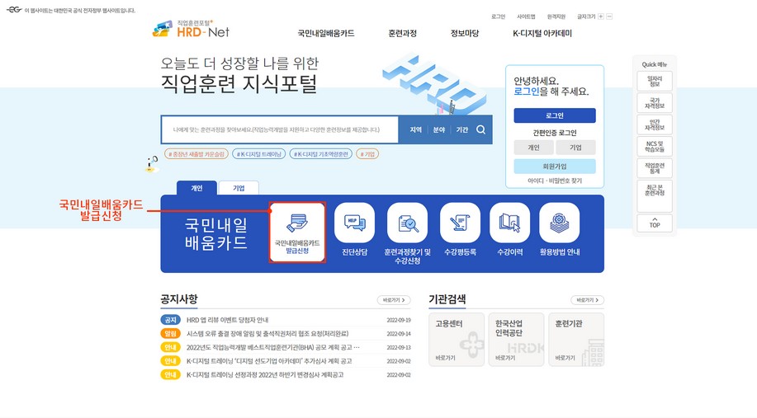This screenshot has height=418, width=757.
Task: Open Quick menu 최근 본 훈련과정
Action: [x=655, y=196]
